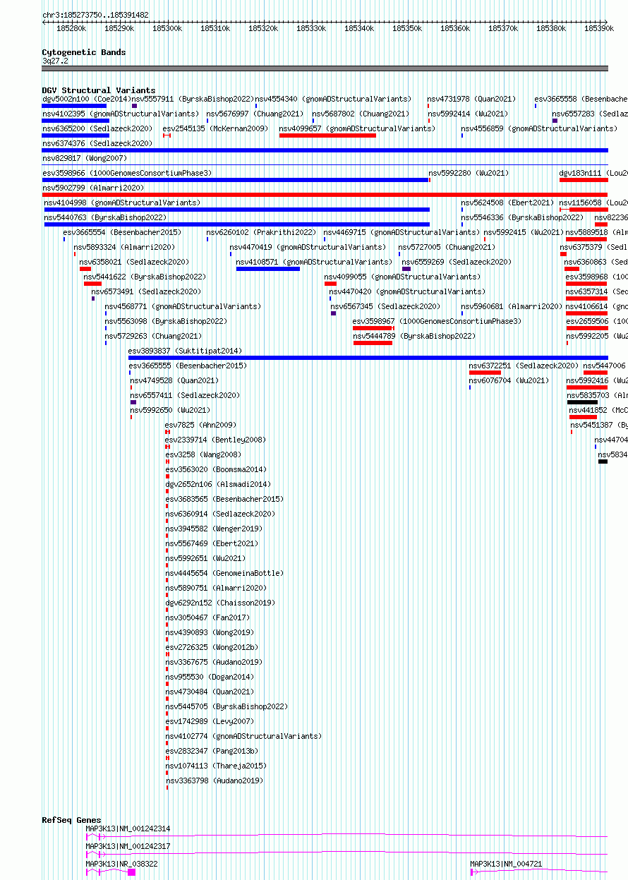Click the 185380k ruler position label
The width and height of the screenshot is (628, 880).
click(551, 28)
